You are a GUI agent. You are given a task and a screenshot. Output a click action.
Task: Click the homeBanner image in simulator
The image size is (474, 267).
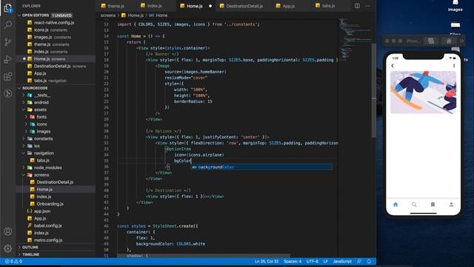[423, 92]
